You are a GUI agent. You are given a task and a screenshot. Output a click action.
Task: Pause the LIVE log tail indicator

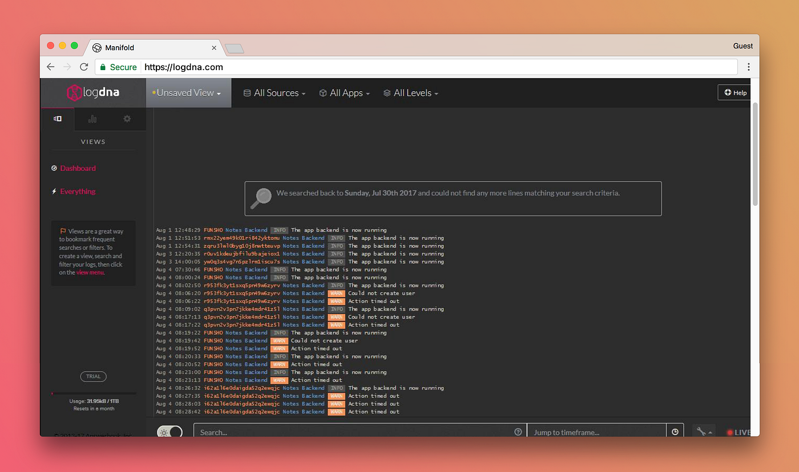coord(739,432)
